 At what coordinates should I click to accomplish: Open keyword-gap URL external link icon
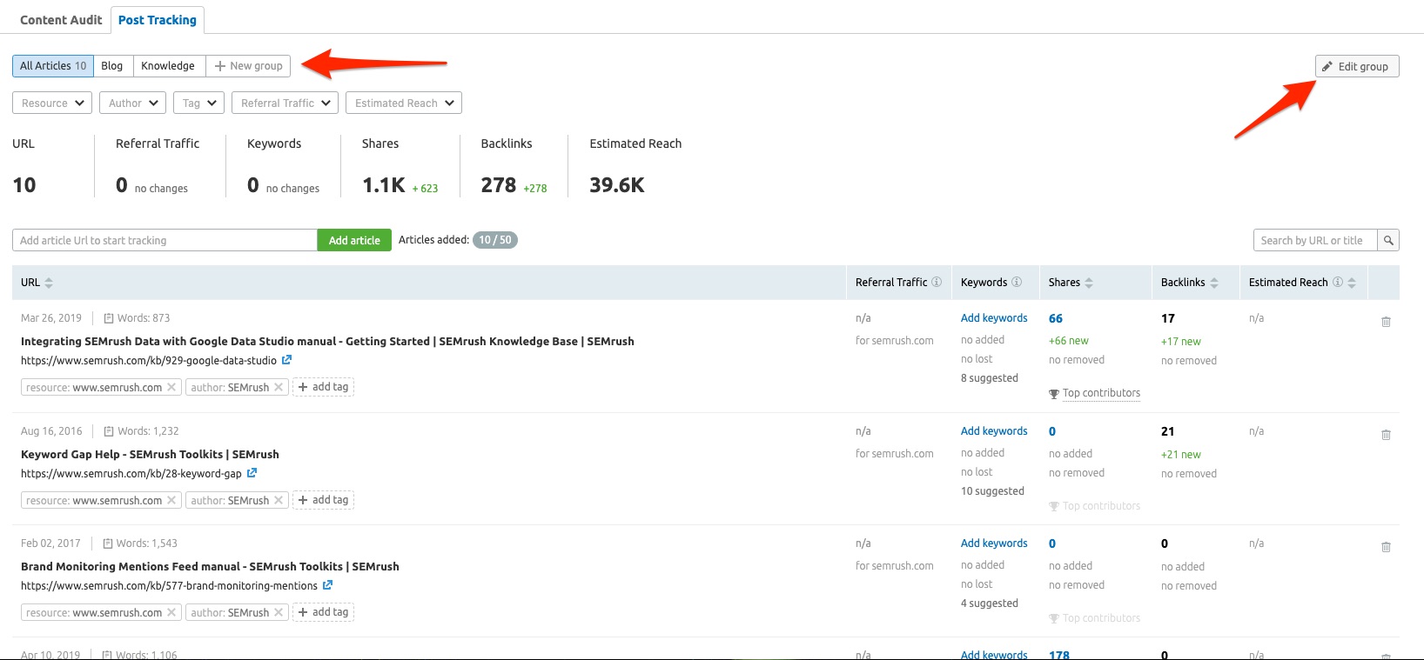[x=252, y=473]
